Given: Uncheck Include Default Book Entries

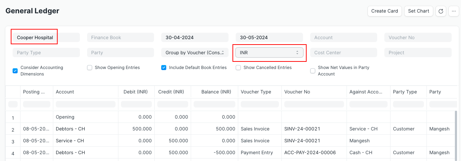Looking at the screenshot, I should click(x=164, y=68).
